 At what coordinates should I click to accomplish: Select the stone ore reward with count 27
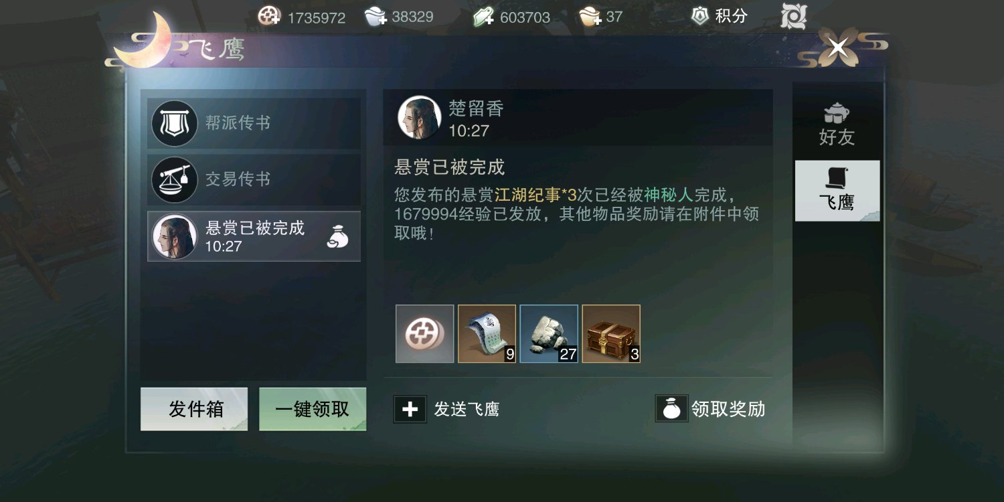click(549, 334)
